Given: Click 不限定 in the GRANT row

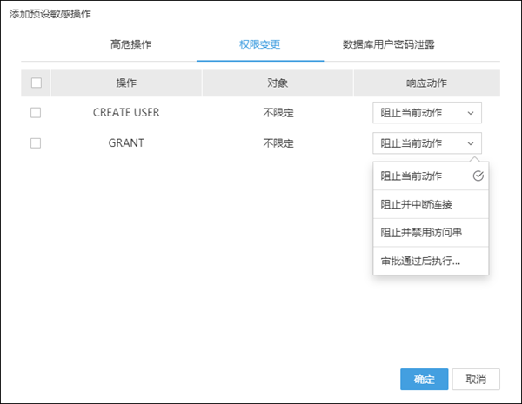Looking at the screenshot, I should 278,143.
